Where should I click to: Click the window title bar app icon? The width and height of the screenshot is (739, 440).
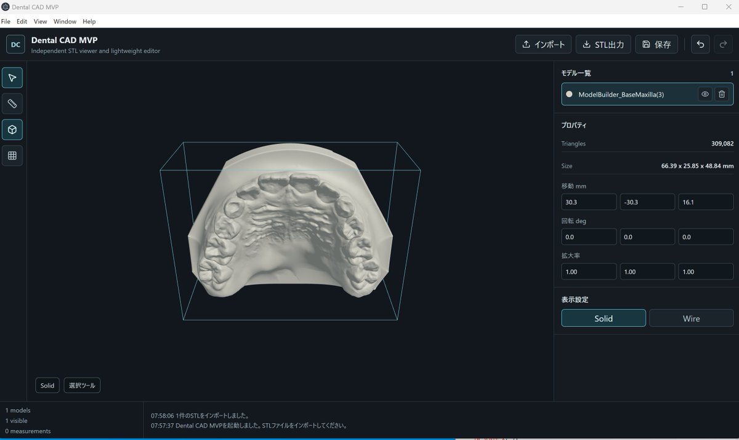pos(6,6)
